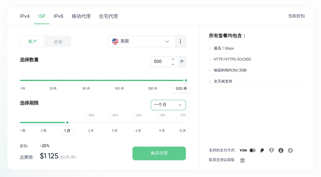This screenshot has height=177, width=321.
Task: Select the 1 月 period label
Action: coord(67,131)
